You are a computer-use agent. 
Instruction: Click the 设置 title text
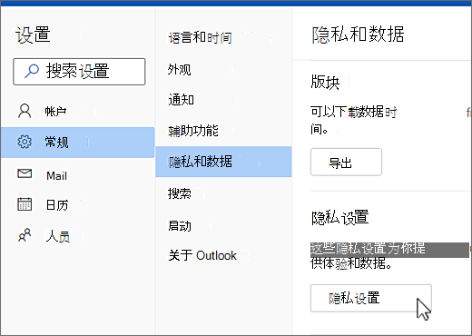click(x=33, y=35)
